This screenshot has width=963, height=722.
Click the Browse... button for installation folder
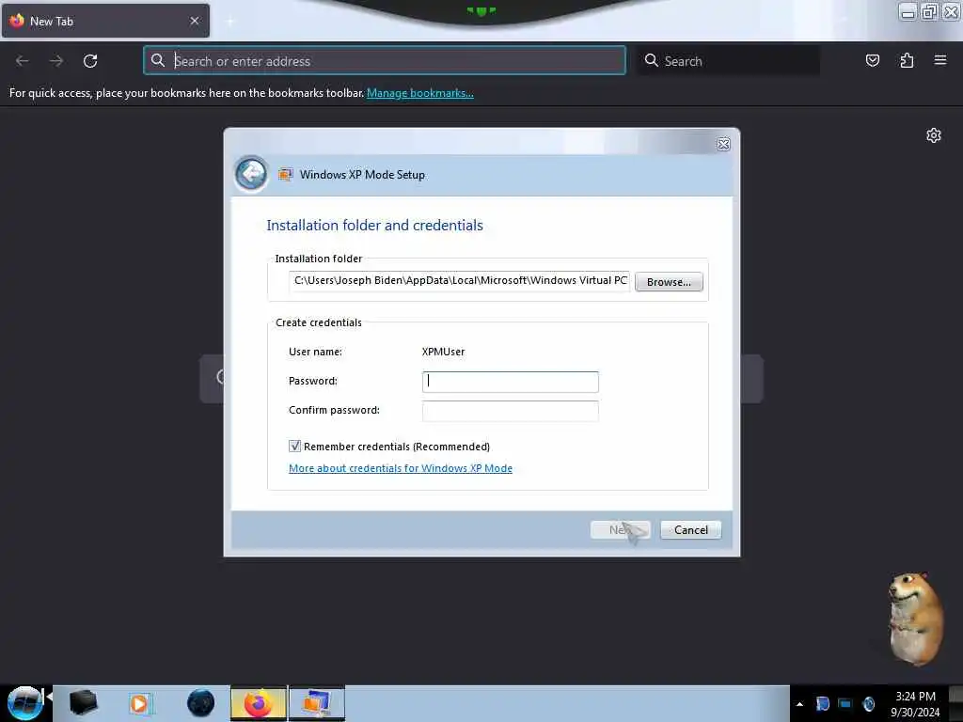click(669, 282)
